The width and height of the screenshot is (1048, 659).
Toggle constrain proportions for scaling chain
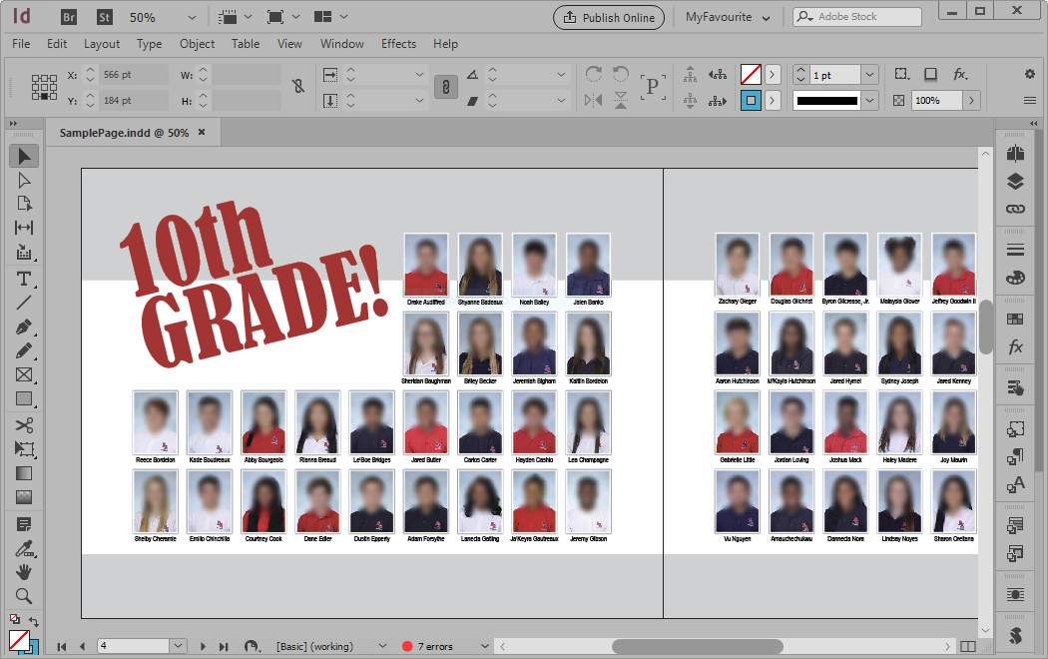pos(445,87)
